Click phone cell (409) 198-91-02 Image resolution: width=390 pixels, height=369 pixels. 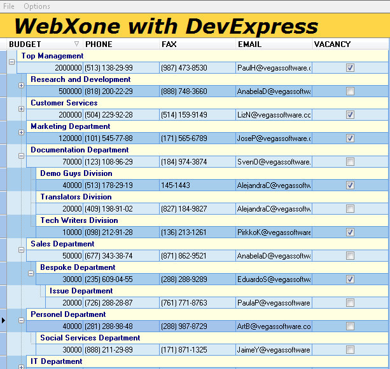pyautogui.click(x=121, y=208)
